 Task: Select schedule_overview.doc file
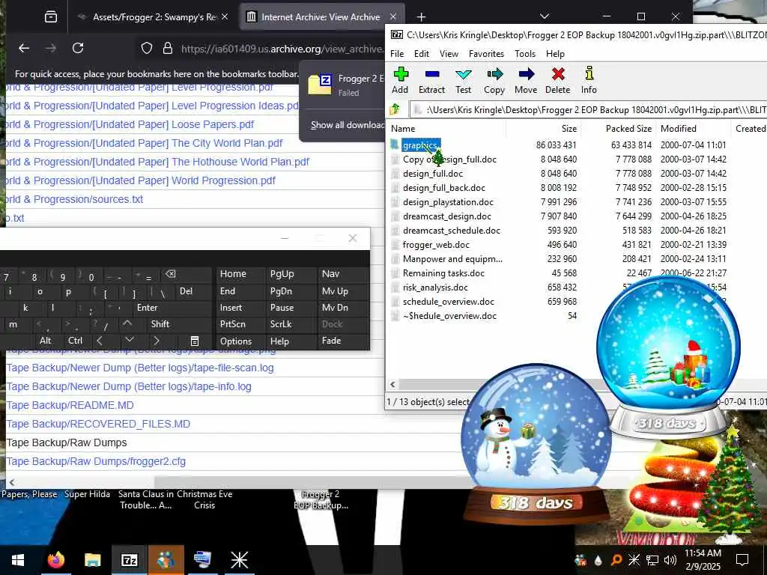pyautogui.click(x=448, y=301)
